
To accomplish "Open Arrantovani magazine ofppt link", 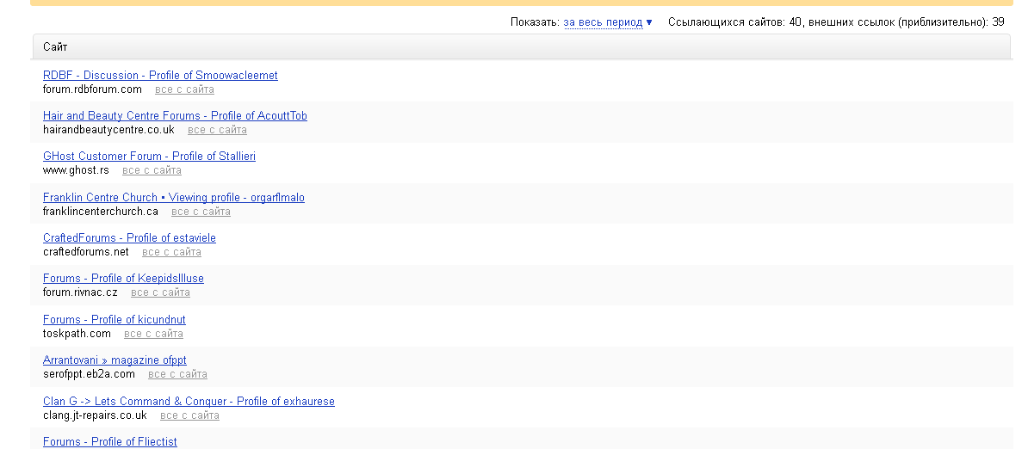I will pos(115,360).
